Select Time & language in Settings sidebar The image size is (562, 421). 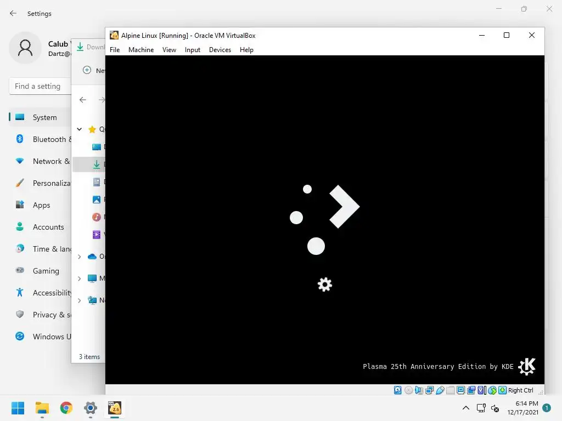(x=40, y=249)
